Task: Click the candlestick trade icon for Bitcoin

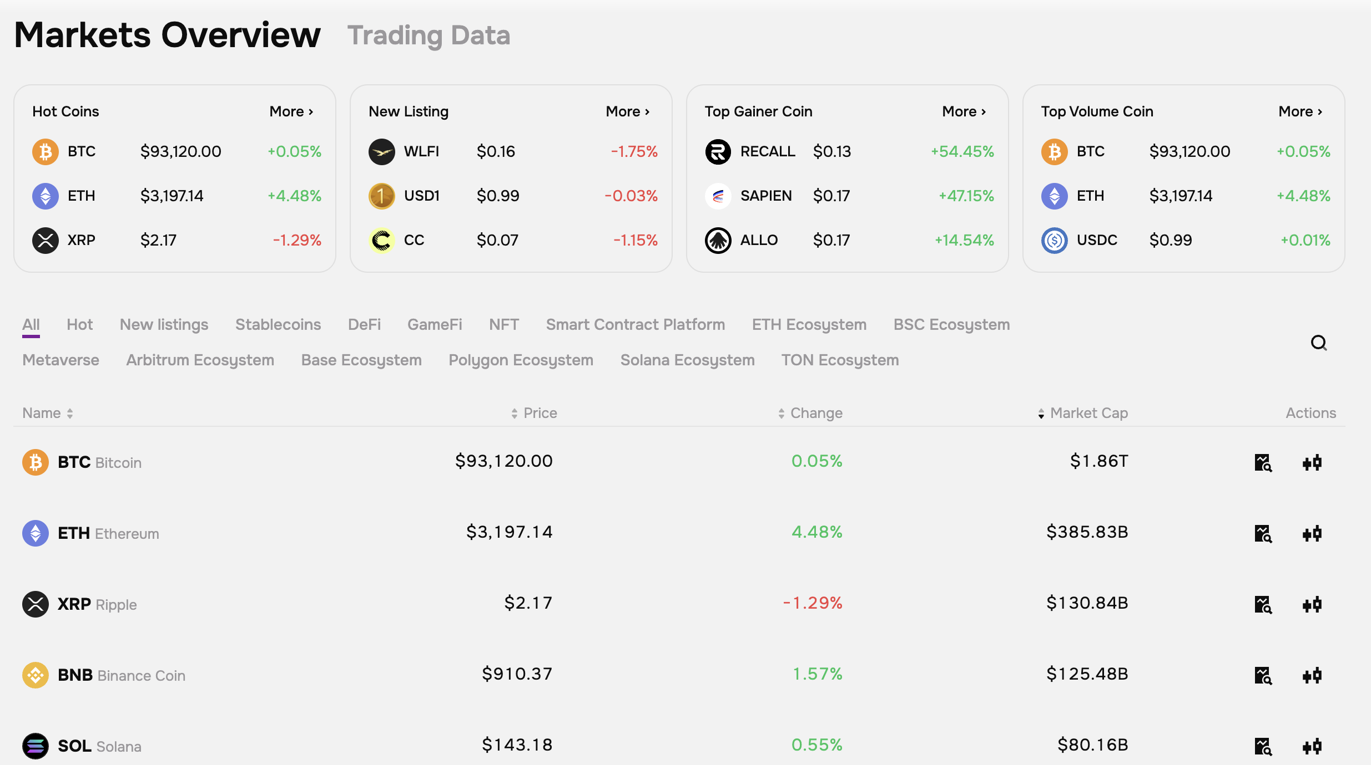Action: 1312,462
